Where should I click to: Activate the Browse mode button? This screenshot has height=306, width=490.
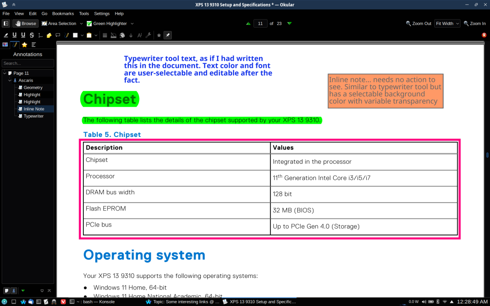[x=26, y=24]
